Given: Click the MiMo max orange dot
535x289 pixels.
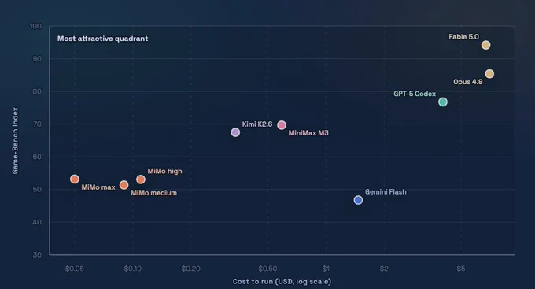Looking at the screenshot, I should tap(75, 179).
